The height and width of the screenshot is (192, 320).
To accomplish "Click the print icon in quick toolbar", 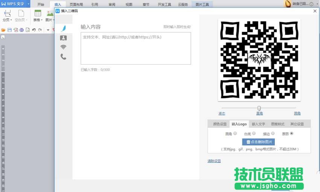I will point(21,30).
